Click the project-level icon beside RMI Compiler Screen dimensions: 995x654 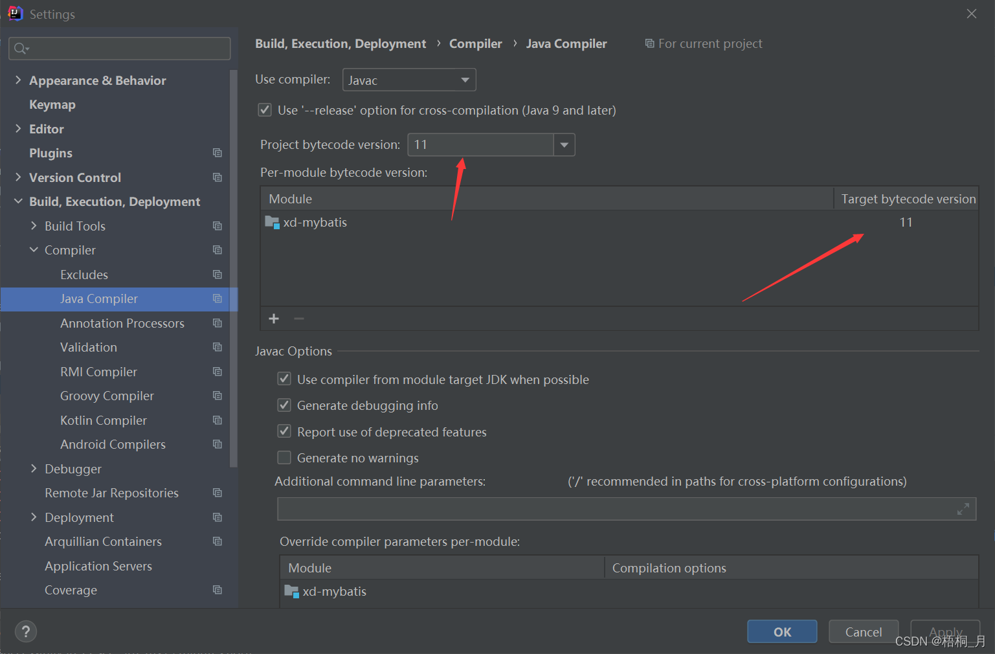coord(218,372)
